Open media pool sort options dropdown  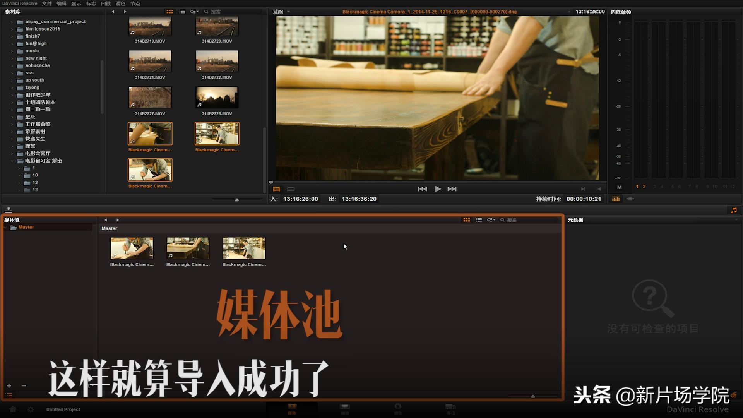[491, 220]
